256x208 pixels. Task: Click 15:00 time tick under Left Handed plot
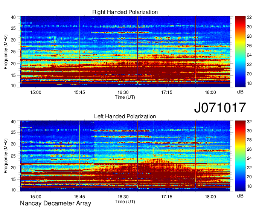pyautogui.click(x=36, y=197)
